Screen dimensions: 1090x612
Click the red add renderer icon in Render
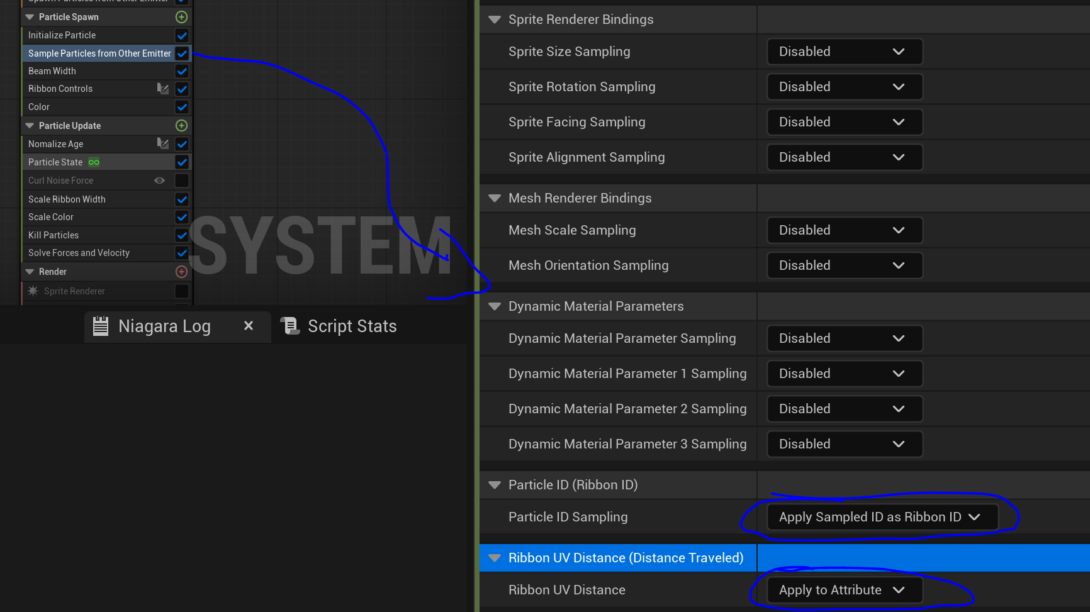point(181,272)
